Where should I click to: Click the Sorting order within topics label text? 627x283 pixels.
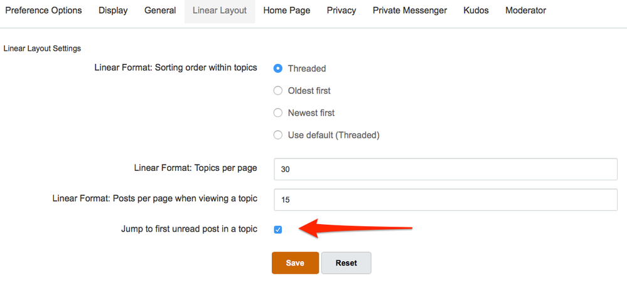(x=176, y=68)
